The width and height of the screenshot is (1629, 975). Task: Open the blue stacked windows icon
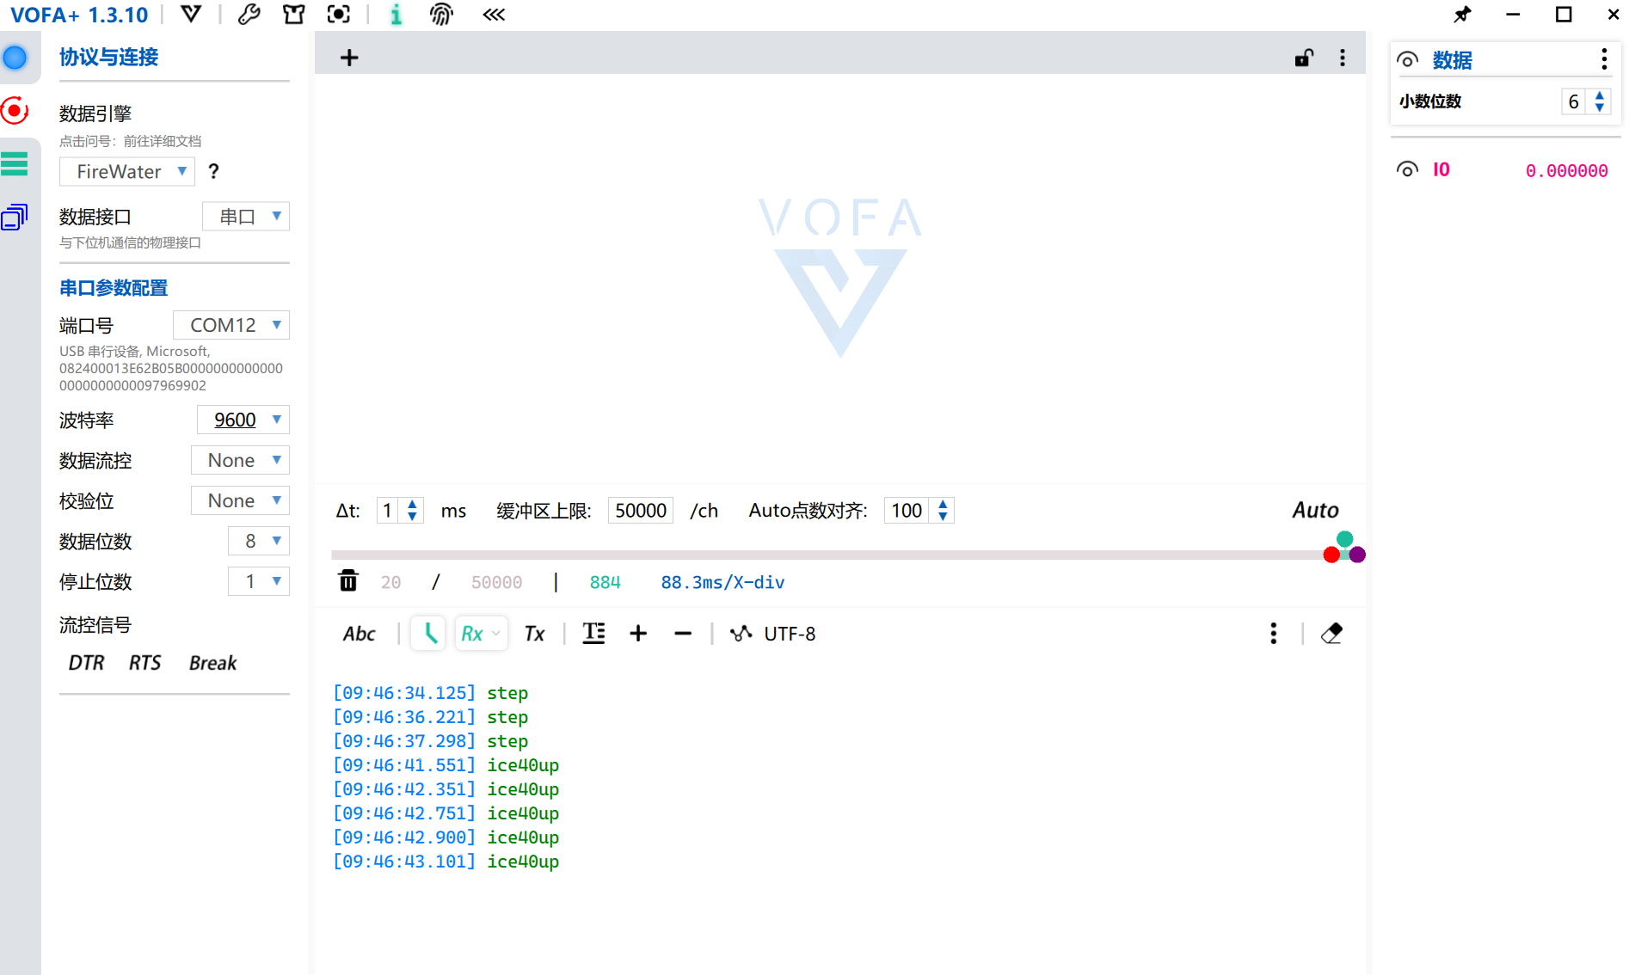[x=15, y=217]
